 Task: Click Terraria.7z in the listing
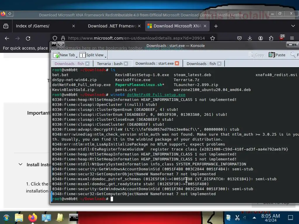point(186,80)
